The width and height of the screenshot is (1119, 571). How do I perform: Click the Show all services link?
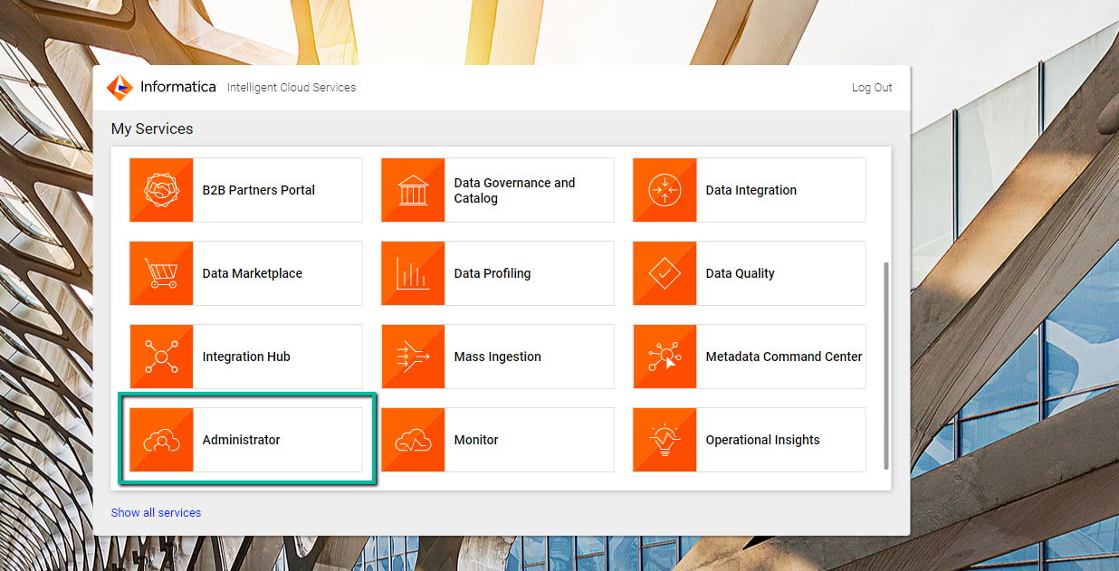tap(156, 512)
